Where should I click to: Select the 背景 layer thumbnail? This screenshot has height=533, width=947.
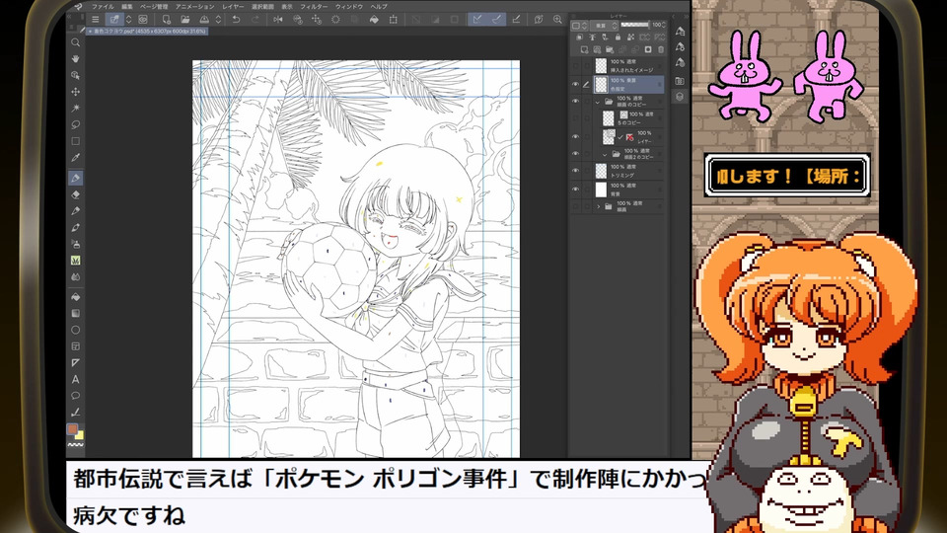(x=601, y=190)
